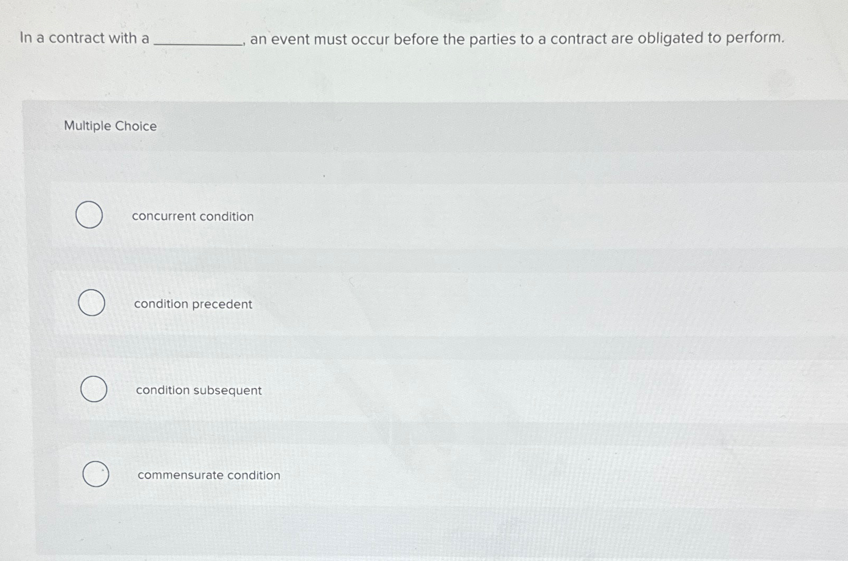Click the 'Multiple Choice' header label
The image size is (848, 561).
pos(109,126)
